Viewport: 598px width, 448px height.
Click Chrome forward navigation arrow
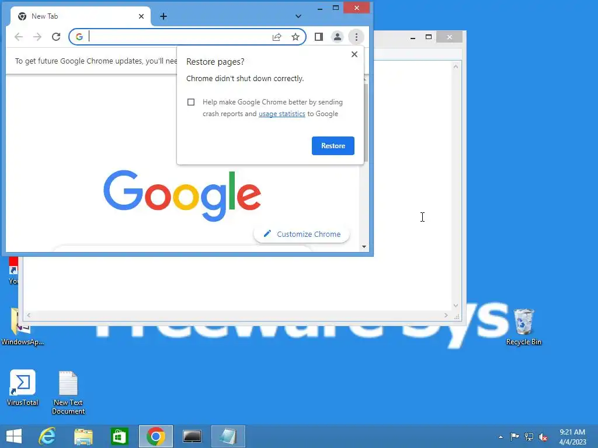(x=37, y=37)
